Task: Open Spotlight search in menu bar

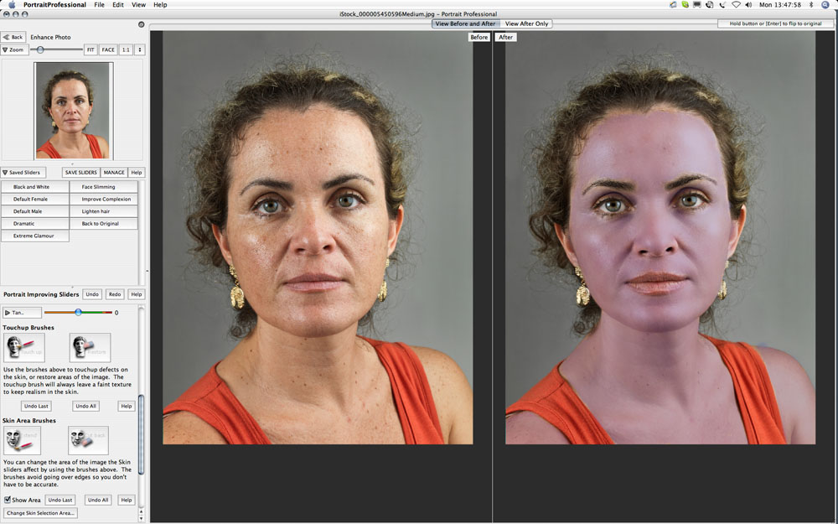Action: pos(826,5)
